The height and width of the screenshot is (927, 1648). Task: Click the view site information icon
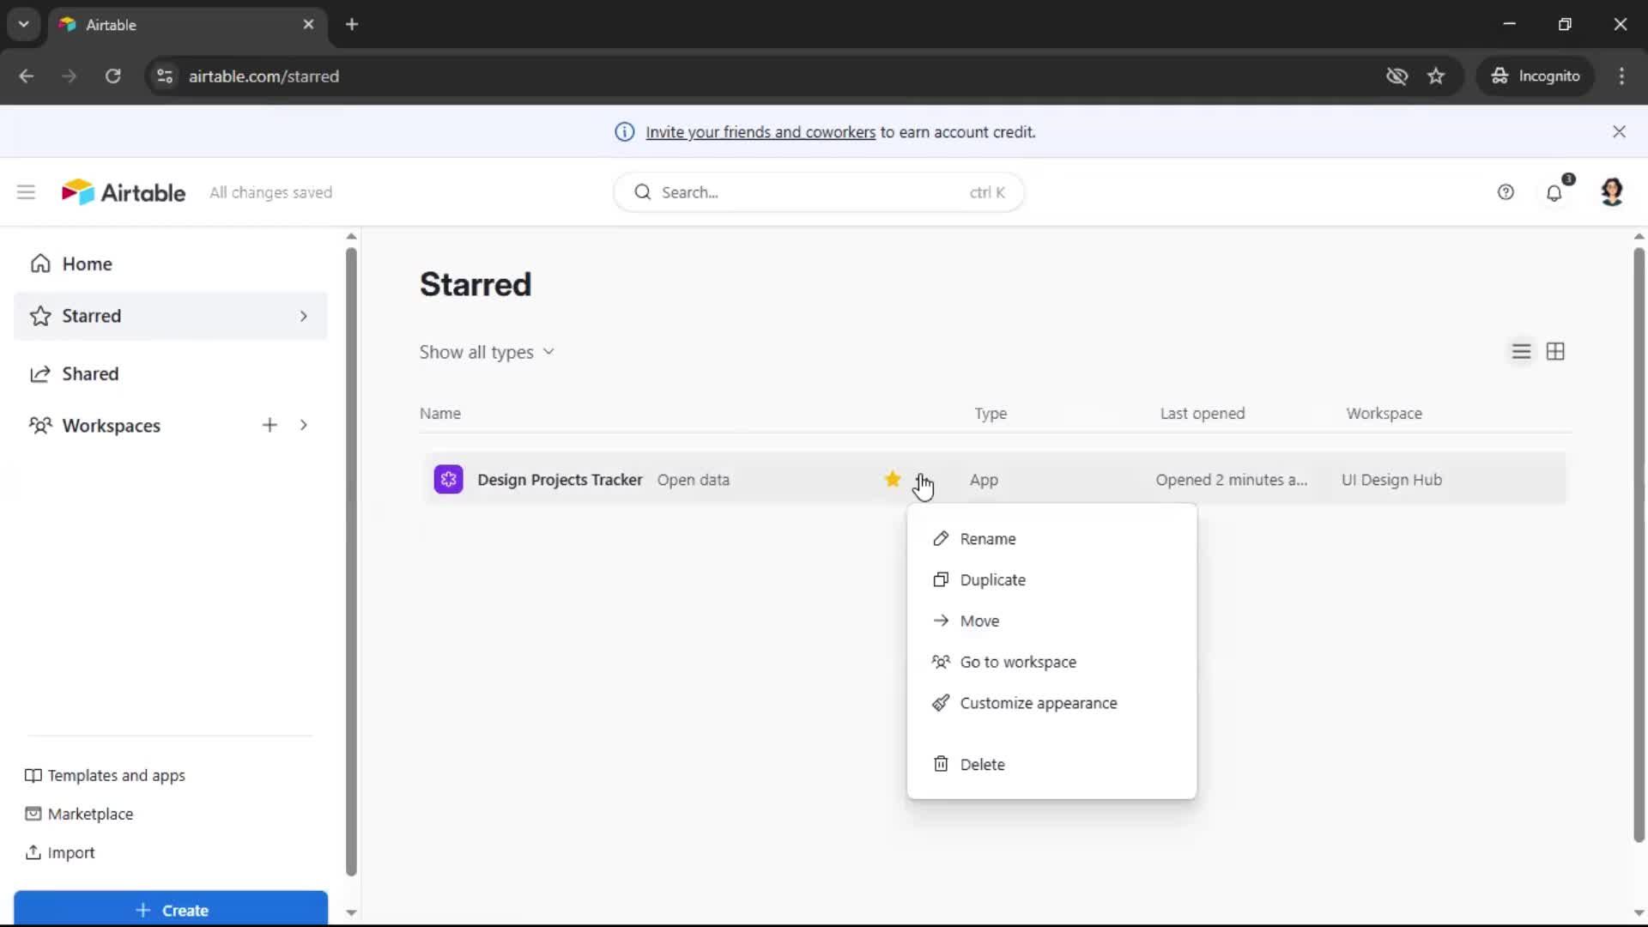coord(165,76)
